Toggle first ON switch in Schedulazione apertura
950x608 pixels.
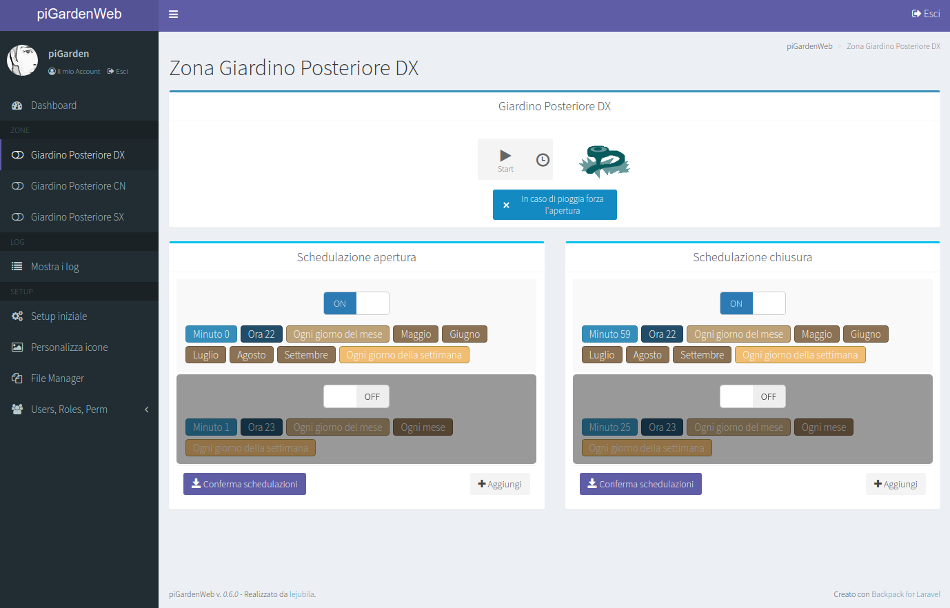coord(356,303)
